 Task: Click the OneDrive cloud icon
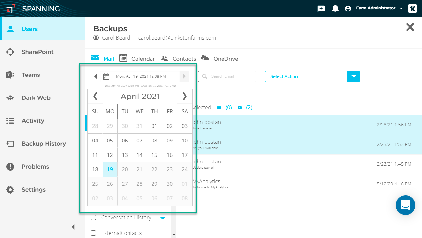[205, 58]
